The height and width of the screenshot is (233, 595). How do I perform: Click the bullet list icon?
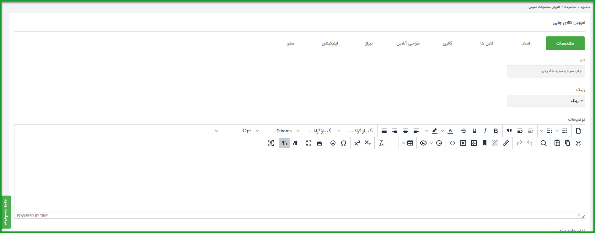[565, 131]
